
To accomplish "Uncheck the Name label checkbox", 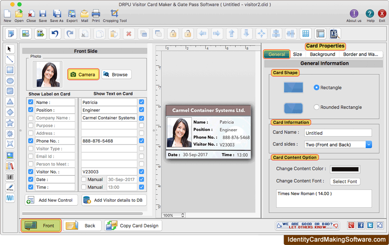I will pyautogui.click(x=31, y=102).
